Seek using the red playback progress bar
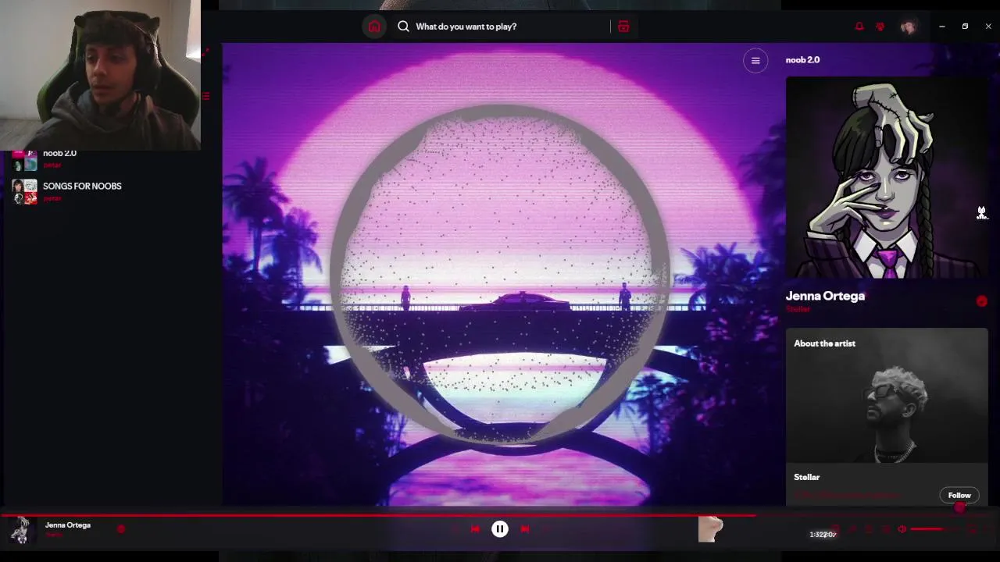Viewport: 1000px width, 562px height. [x=500, y=515]
